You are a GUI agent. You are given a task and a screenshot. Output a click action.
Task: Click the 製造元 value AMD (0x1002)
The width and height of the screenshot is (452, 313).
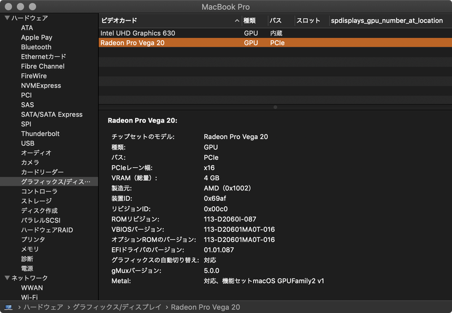pyautogui.click(x=228, y=188)
